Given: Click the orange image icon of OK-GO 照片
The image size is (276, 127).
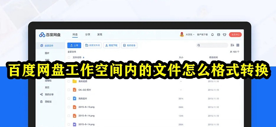Looking at the screenshot, I should 75,90.
